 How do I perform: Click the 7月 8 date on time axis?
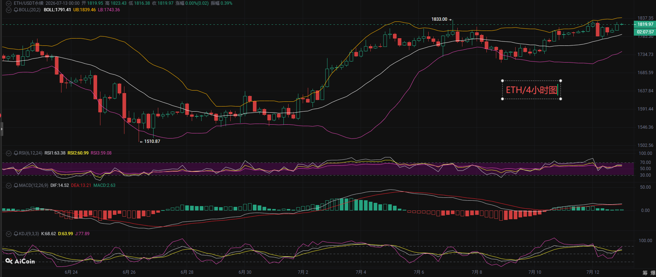point(477,272)
